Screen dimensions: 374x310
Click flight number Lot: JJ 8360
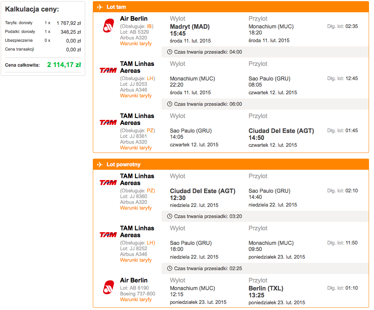pos(133,196)
